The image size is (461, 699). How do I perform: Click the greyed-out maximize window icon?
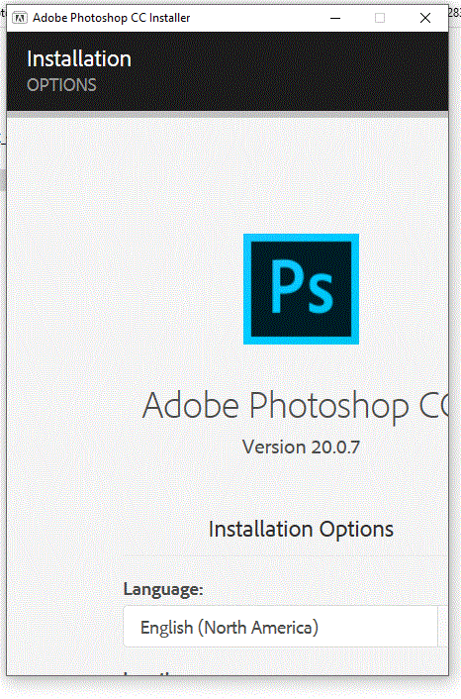[x=380, y=18]
